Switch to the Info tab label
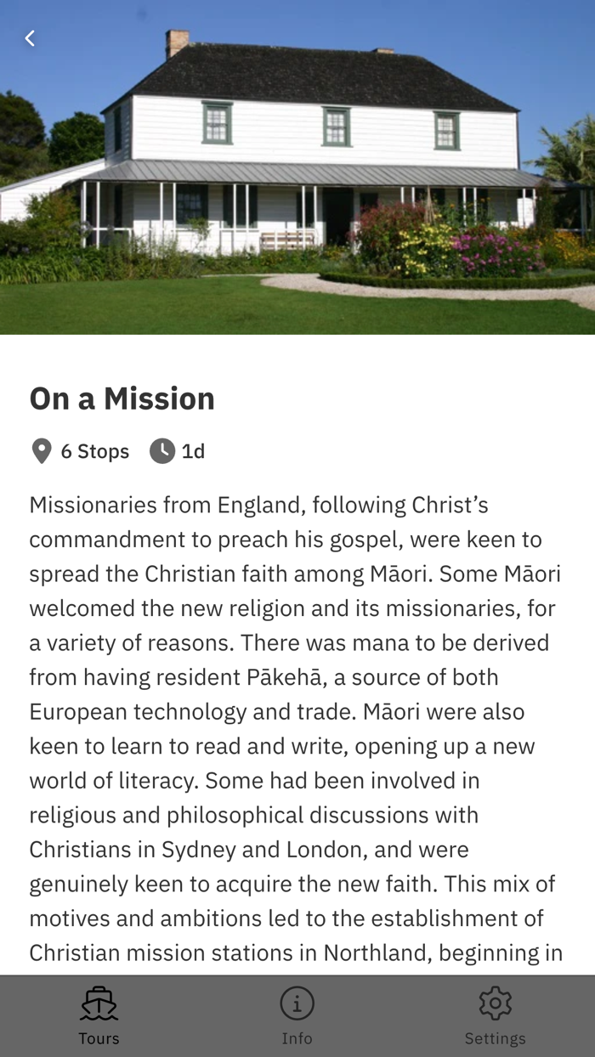The height and width of the screenshot is (1057, 595). [x=297, y=1038]
